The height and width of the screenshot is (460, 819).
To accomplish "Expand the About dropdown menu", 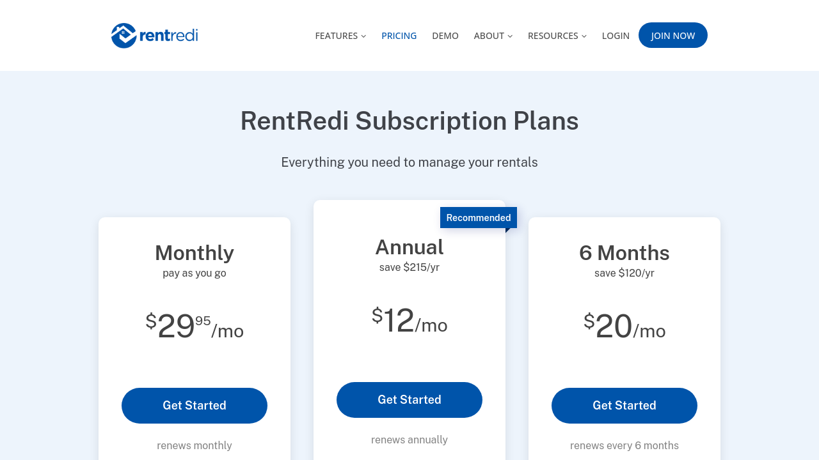I will tap(493, 36).
